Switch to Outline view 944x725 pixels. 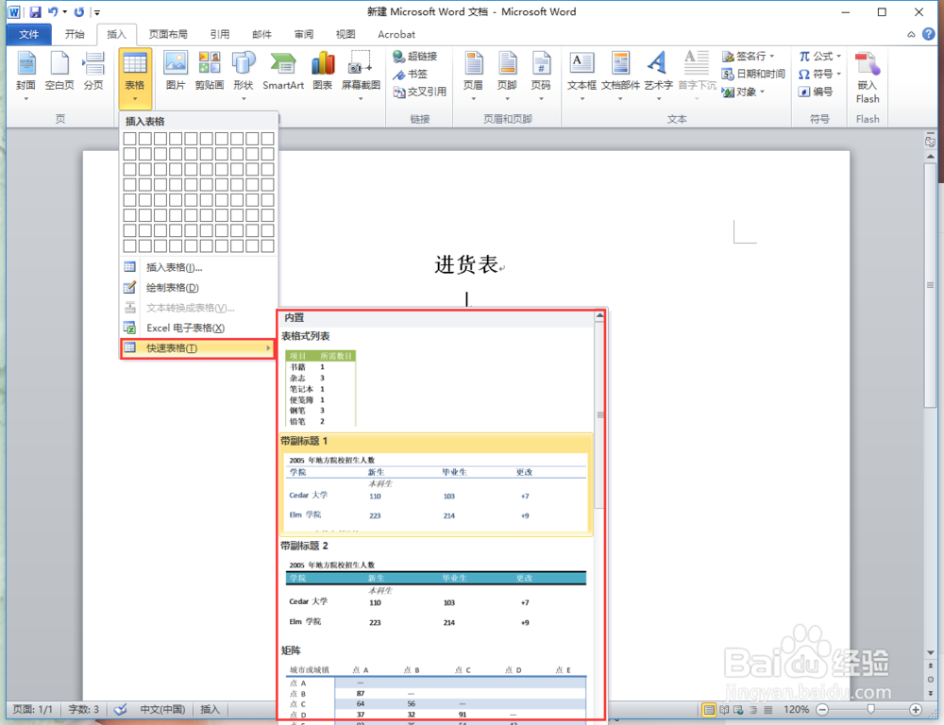pyautogui.click(x=753, y=709)
